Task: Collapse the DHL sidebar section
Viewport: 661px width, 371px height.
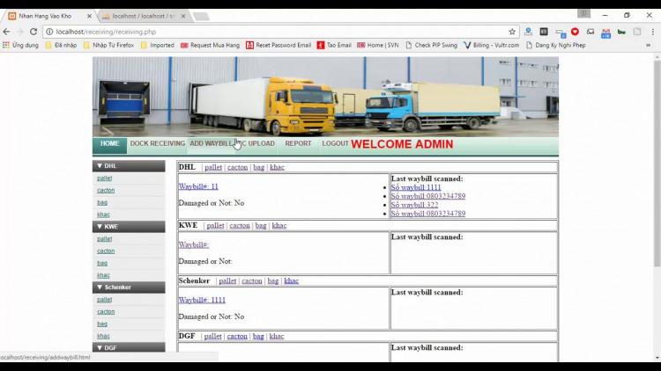Action: (129, 166)
